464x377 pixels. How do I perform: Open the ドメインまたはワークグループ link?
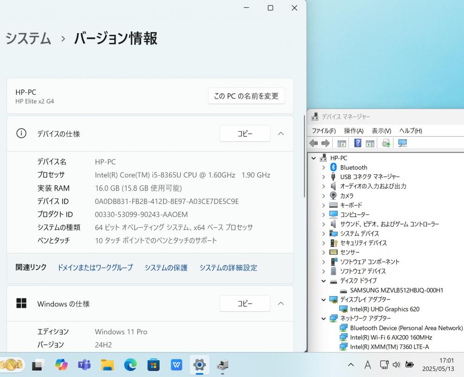(x=95, y=268)
